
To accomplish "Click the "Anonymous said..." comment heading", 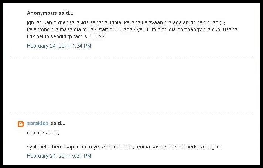I will (50, 13).
